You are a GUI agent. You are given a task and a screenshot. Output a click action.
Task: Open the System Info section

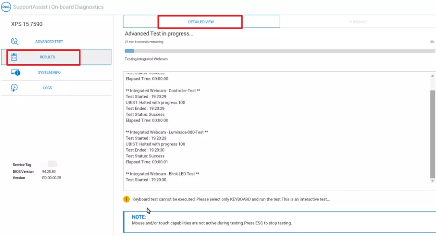tap(57, 72)
